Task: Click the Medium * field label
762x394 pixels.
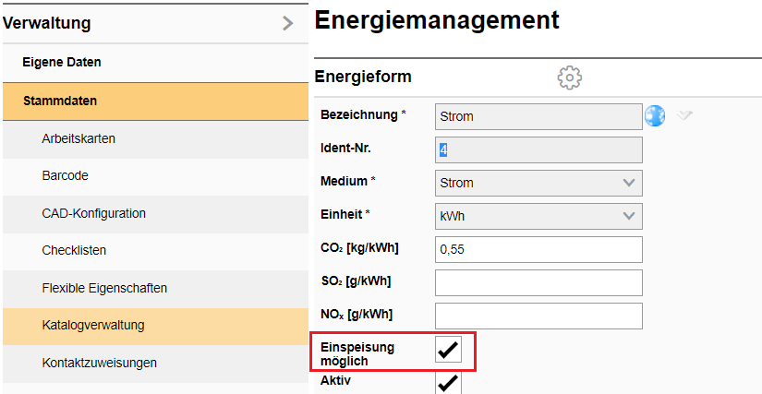Action: tap(348, 182)
